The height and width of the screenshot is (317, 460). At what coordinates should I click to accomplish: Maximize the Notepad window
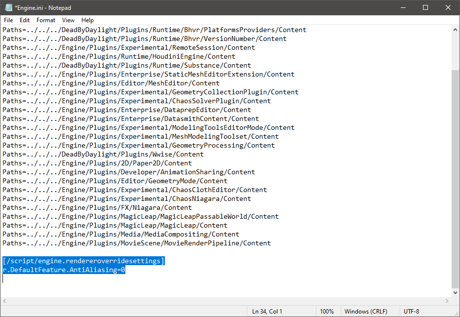click(425, 8)
